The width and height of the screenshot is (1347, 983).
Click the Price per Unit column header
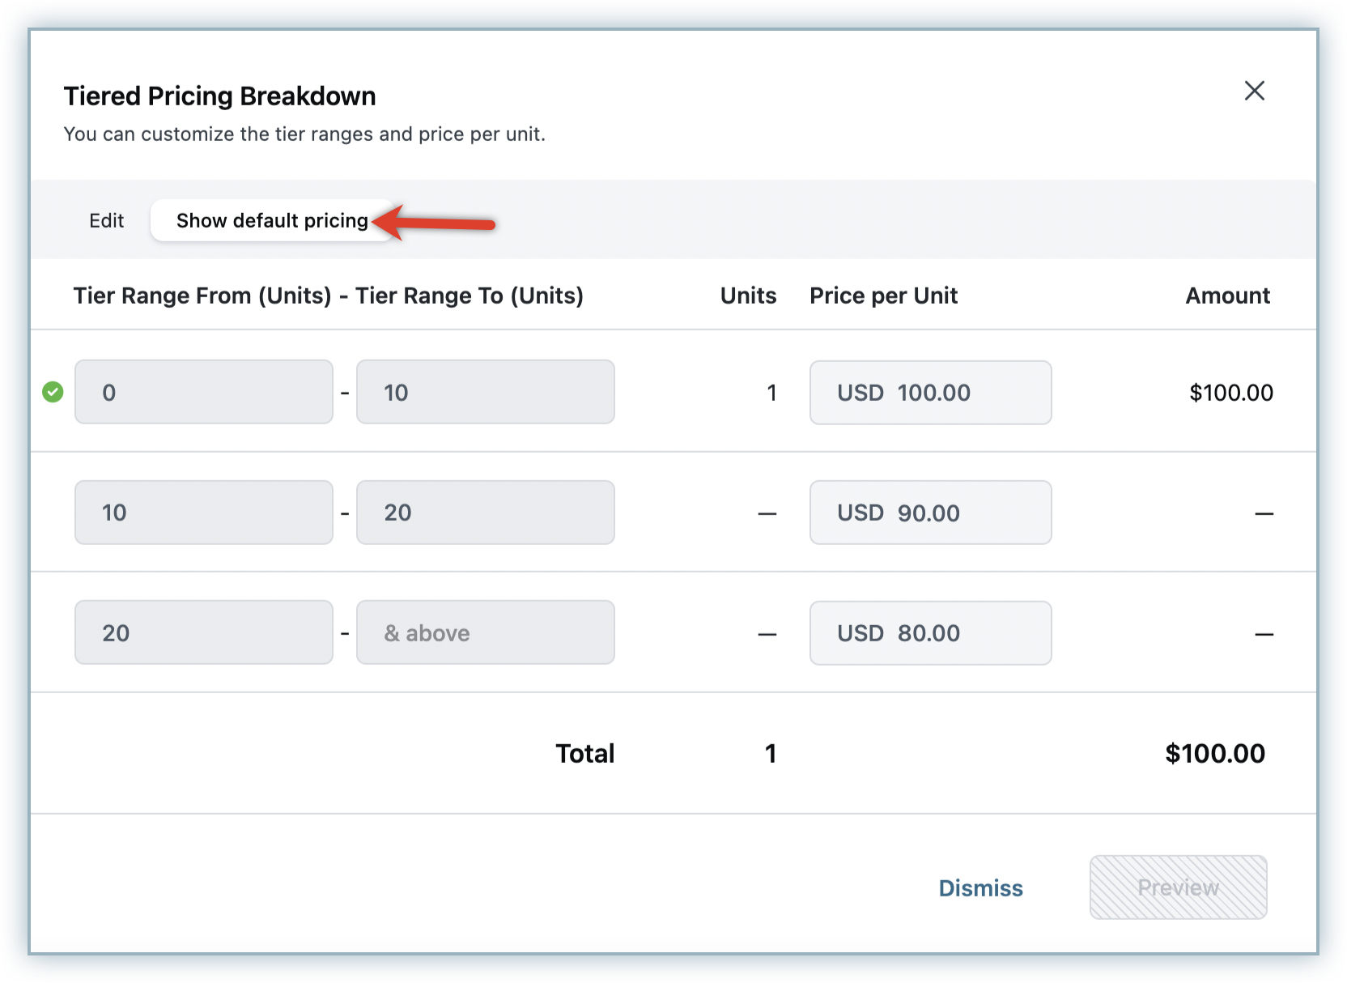(883, 296)
